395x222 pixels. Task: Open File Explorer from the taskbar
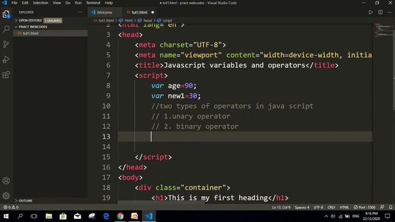coord(49,216)
